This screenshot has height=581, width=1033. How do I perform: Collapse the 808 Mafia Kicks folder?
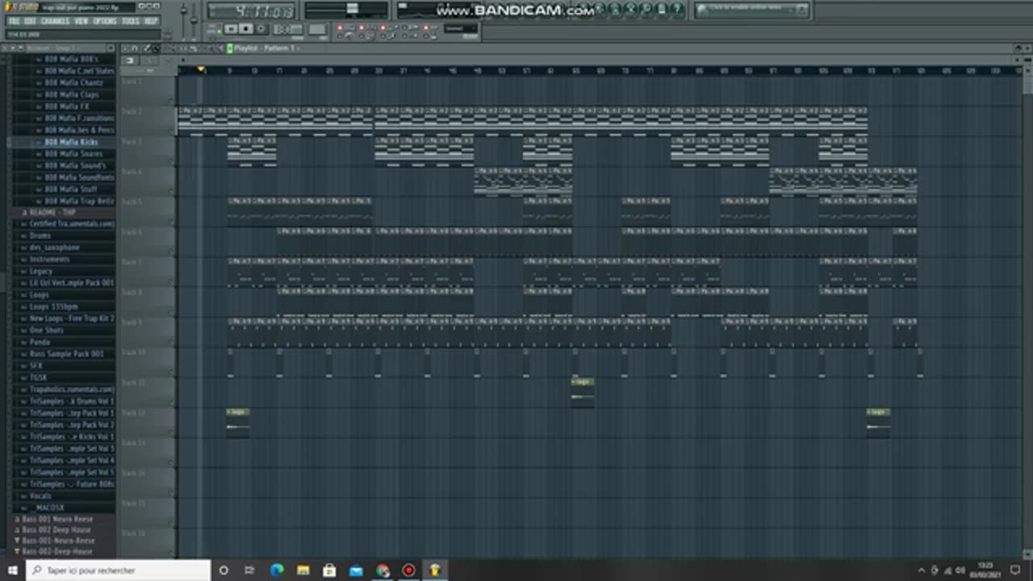click(71, 142)
